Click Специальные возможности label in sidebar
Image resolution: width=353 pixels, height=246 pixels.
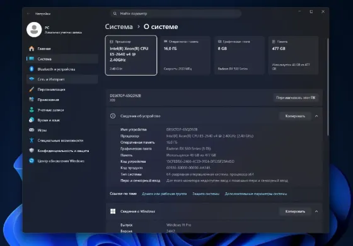pos(61,141)
